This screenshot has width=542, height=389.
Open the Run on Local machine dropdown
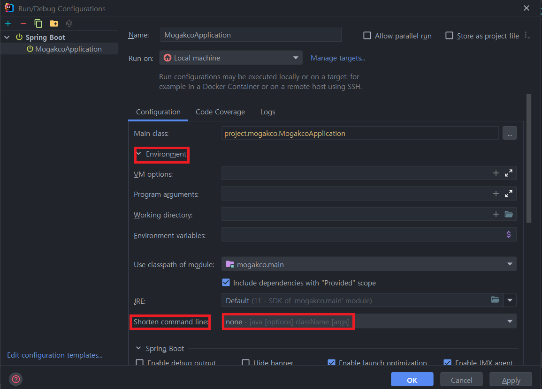(231, 58)
